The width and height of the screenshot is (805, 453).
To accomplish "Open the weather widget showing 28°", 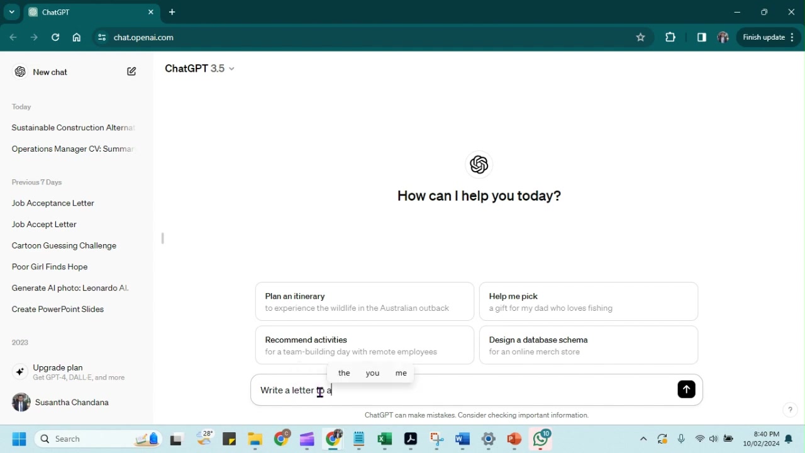I will click(x=205, y=437).
